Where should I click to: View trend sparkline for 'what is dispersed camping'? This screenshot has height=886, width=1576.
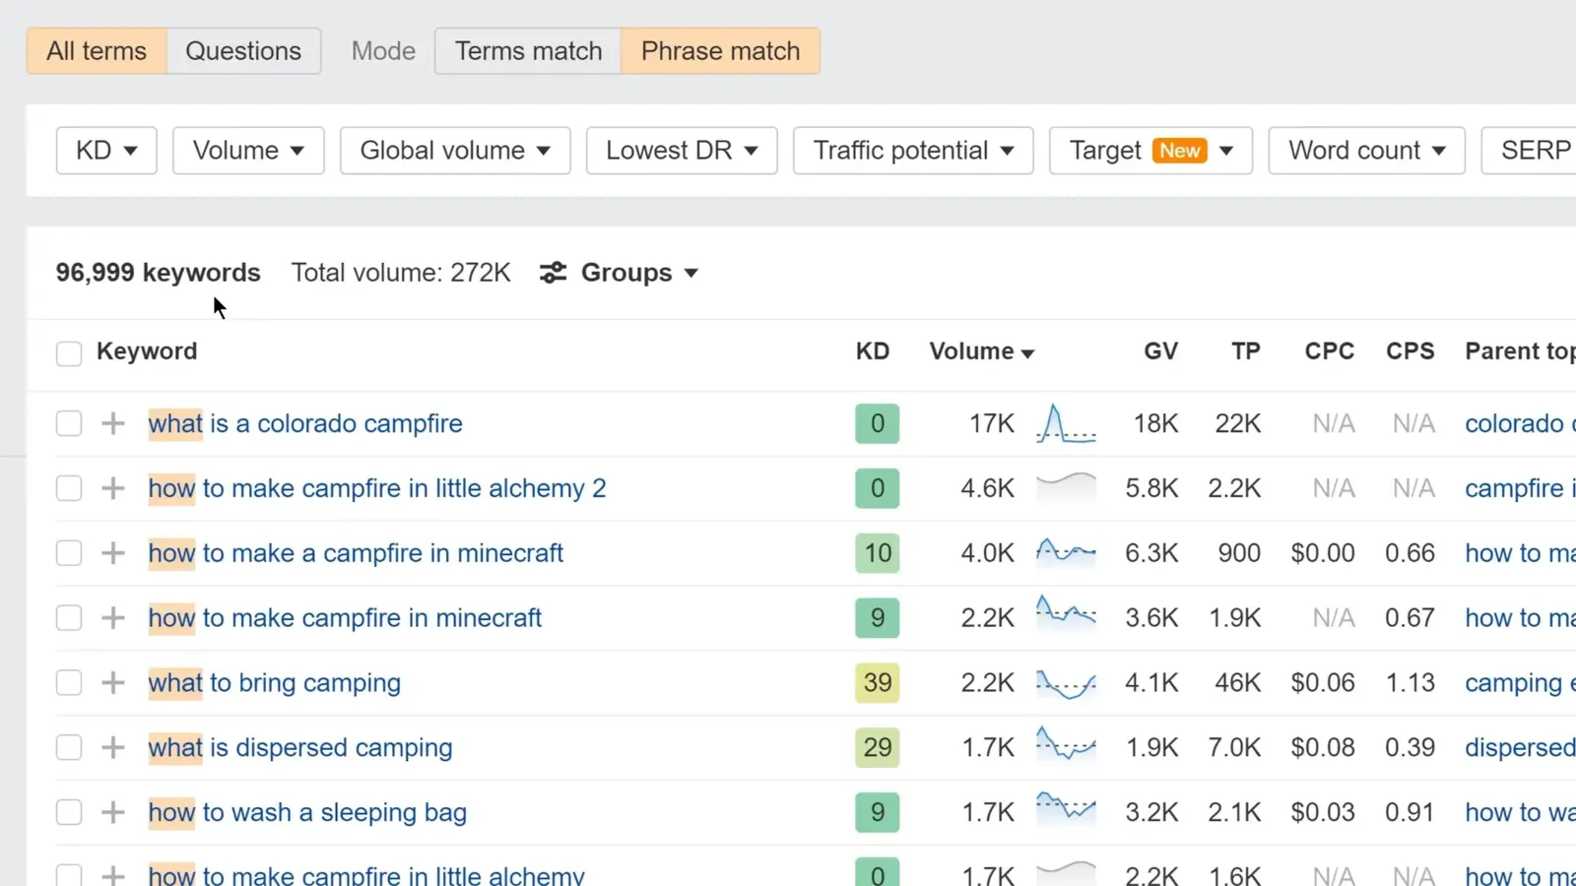pos(1066,747)
